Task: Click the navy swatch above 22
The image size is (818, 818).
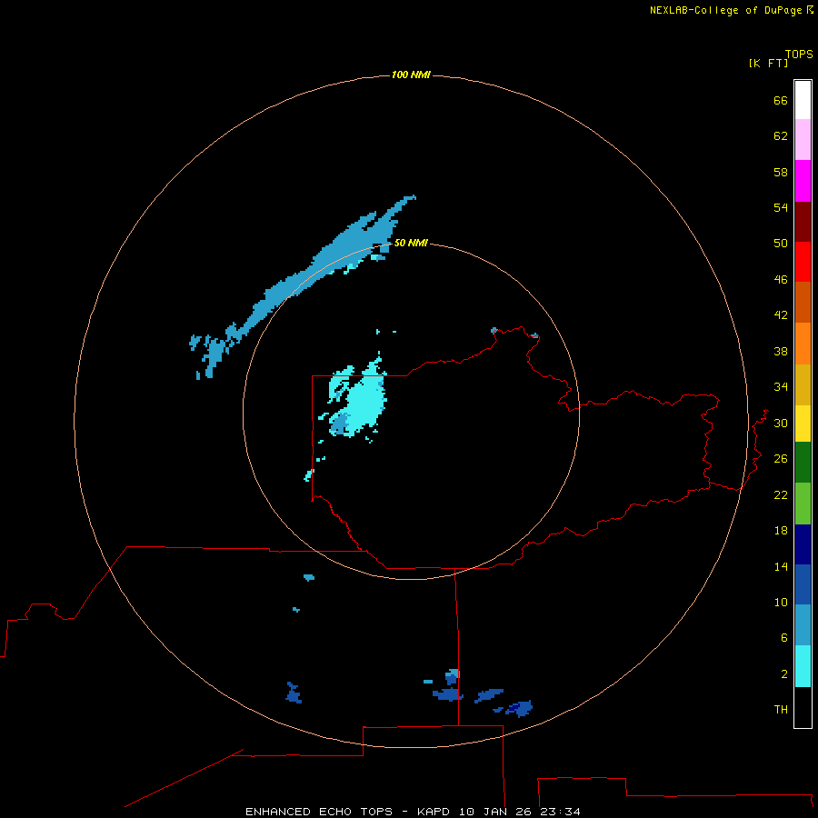Action: pyautogui.click(x=803, y=544)
